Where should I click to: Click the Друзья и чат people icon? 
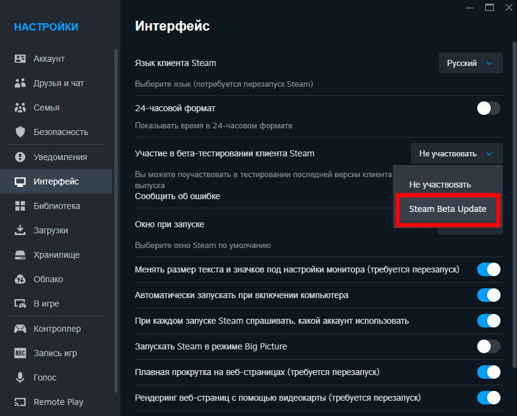(x=20, y=83)
